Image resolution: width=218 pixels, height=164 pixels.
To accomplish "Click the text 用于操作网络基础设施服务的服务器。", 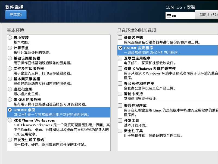I will click(43, 63).
